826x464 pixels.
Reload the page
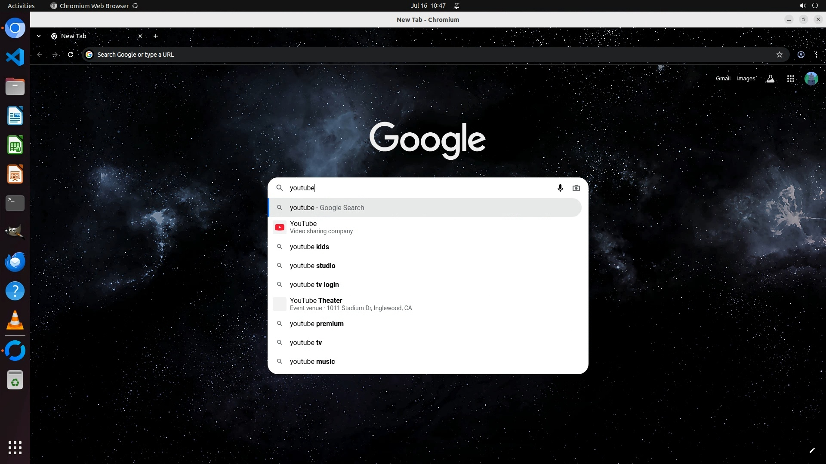[71, 55]
